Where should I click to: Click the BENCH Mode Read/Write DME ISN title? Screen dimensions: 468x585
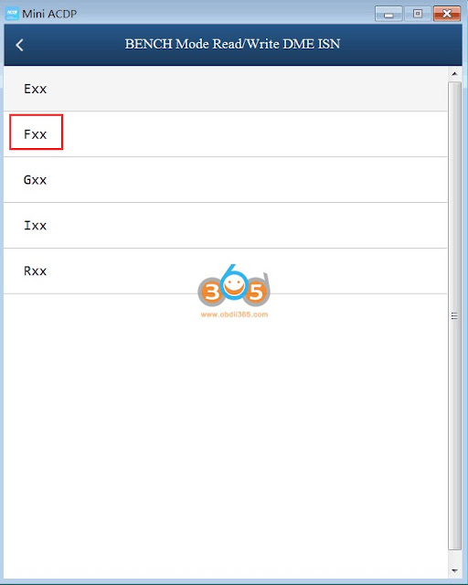coord(232,44)
